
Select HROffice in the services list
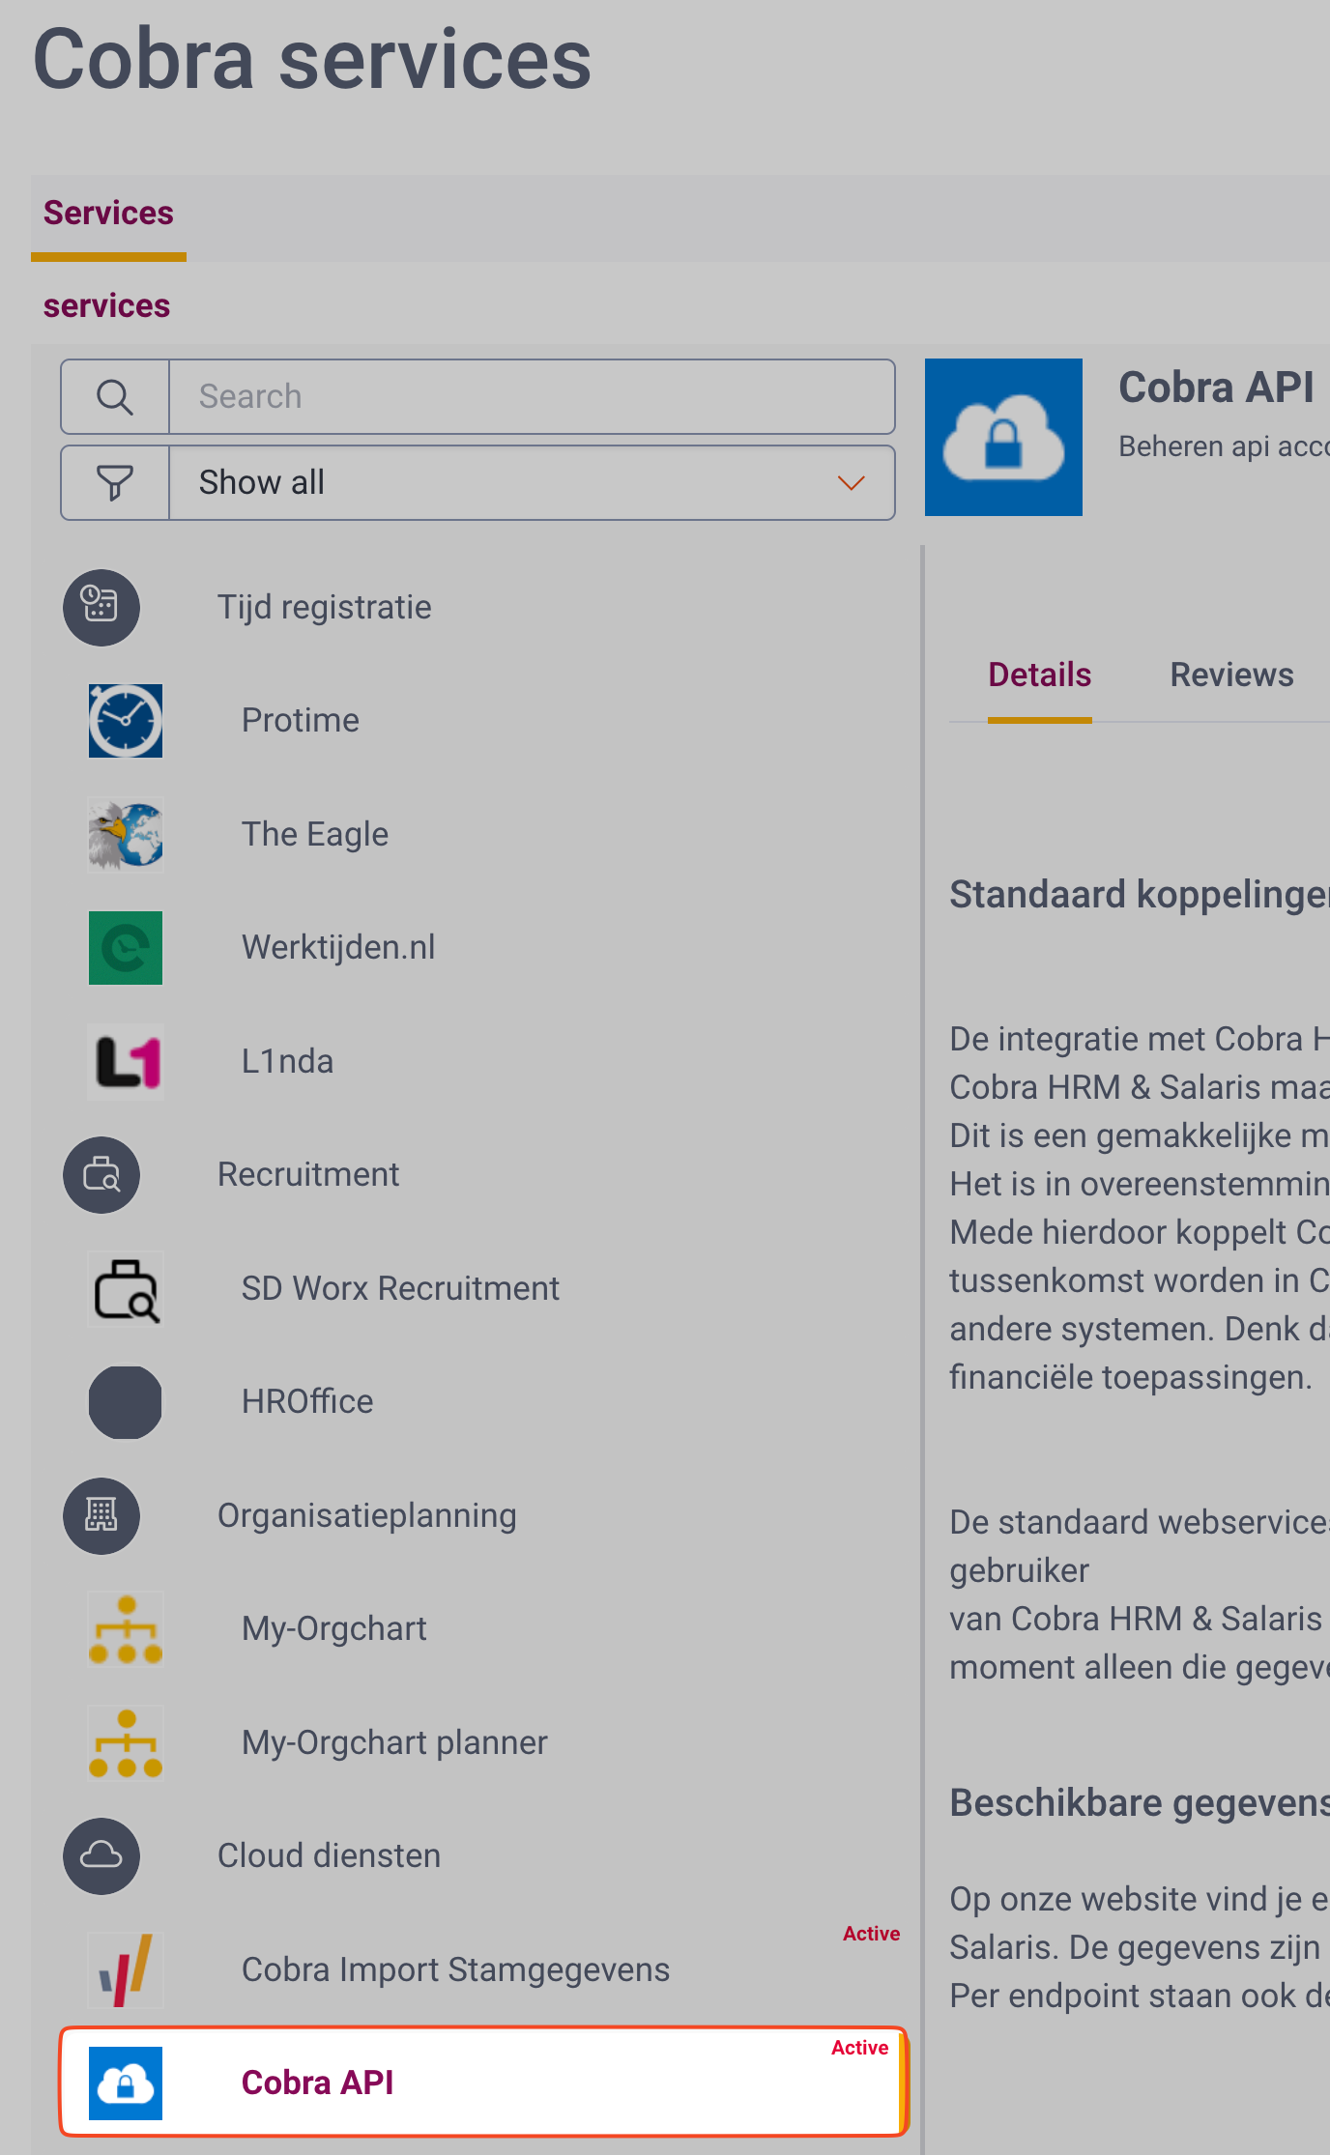coord(307,1402)
